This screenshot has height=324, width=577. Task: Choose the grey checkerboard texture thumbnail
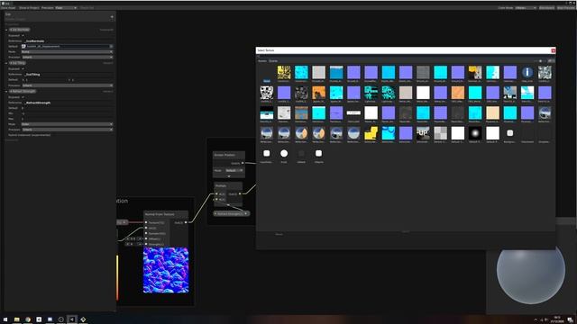(x=441, y=133)
